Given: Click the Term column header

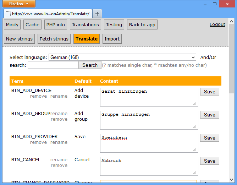Looking at the screenshot, I should click(17, 81).
